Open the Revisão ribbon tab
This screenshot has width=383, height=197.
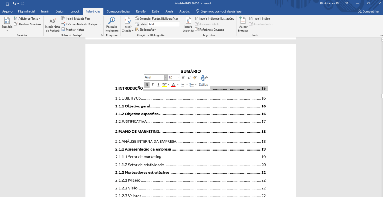click(141, 11)
